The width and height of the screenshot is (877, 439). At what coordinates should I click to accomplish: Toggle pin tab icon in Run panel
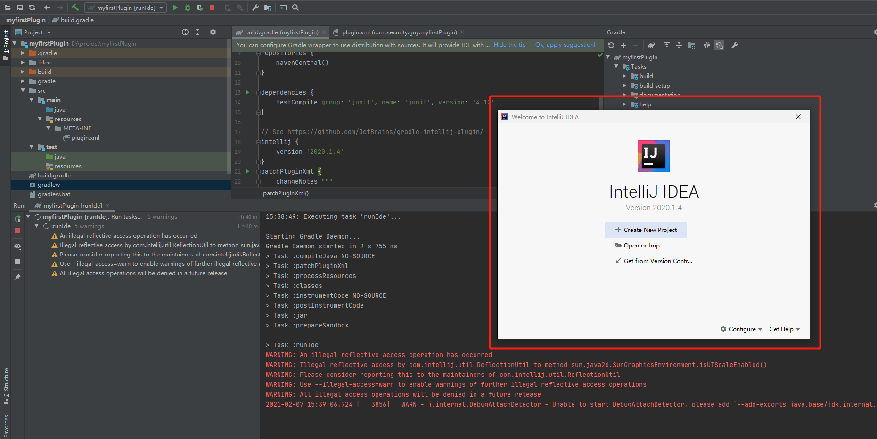click(x=17, y=277)
